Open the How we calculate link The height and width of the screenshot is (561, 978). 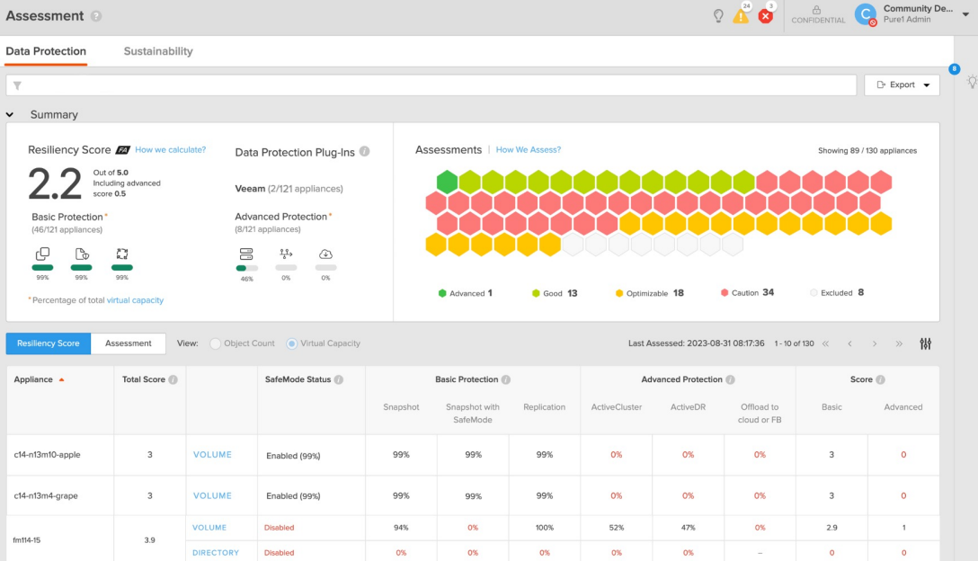click(170, 150)
